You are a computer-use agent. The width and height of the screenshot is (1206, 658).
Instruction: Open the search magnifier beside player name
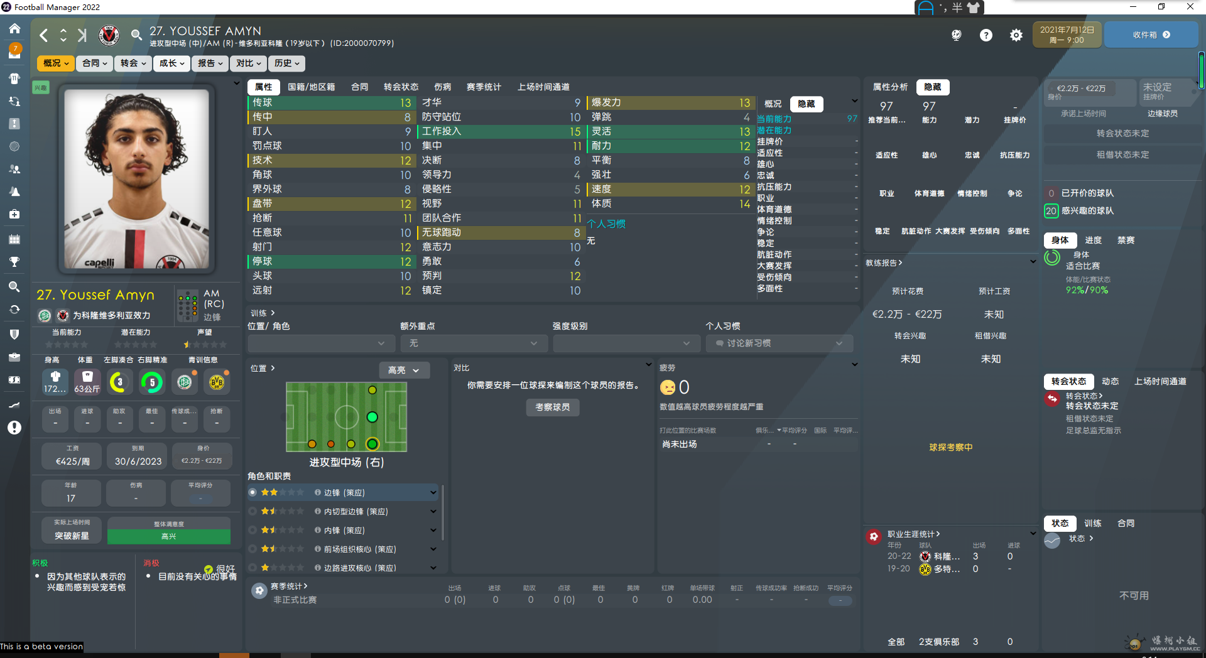[136, 35]
